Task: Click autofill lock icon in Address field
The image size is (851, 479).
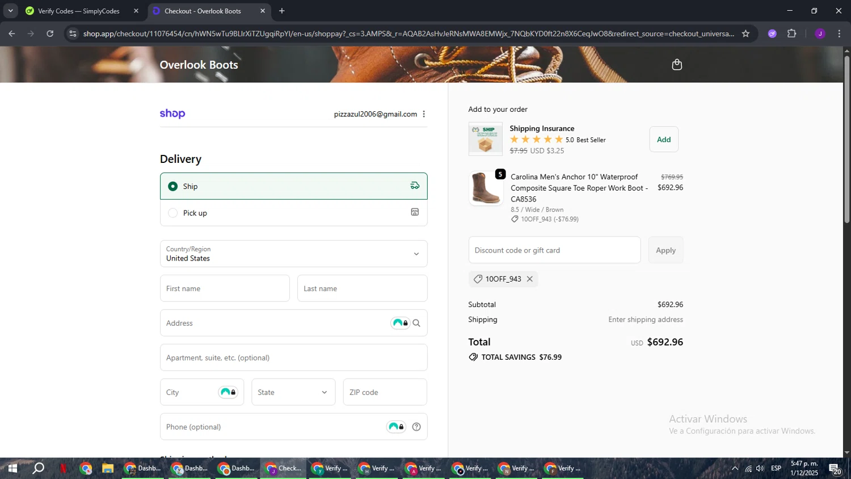Action: click(400, 323)
